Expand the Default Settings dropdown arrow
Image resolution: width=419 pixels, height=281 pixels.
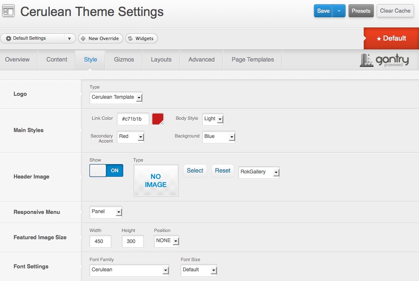tap(70, 38)
